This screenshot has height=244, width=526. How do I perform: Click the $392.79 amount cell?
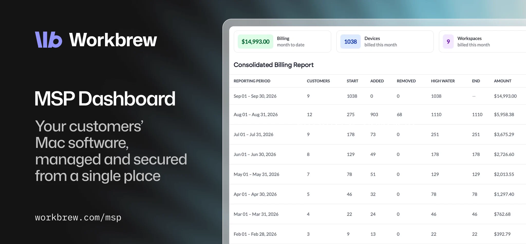[502, 234]
